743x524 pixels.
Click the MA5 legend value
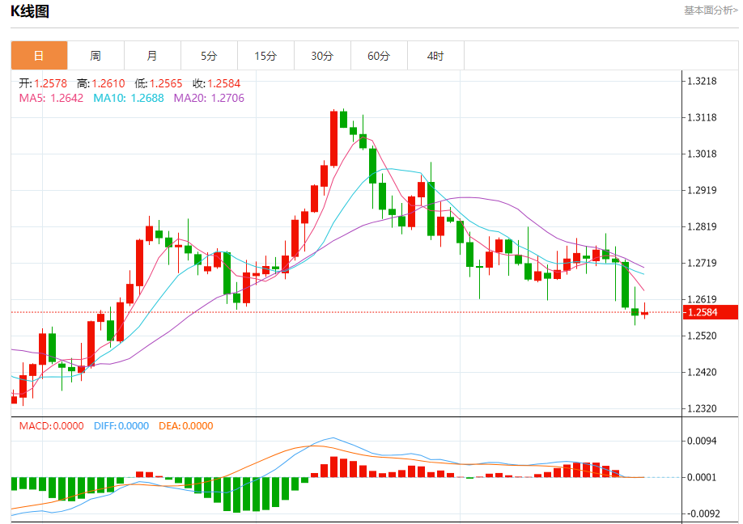(51, 98)
